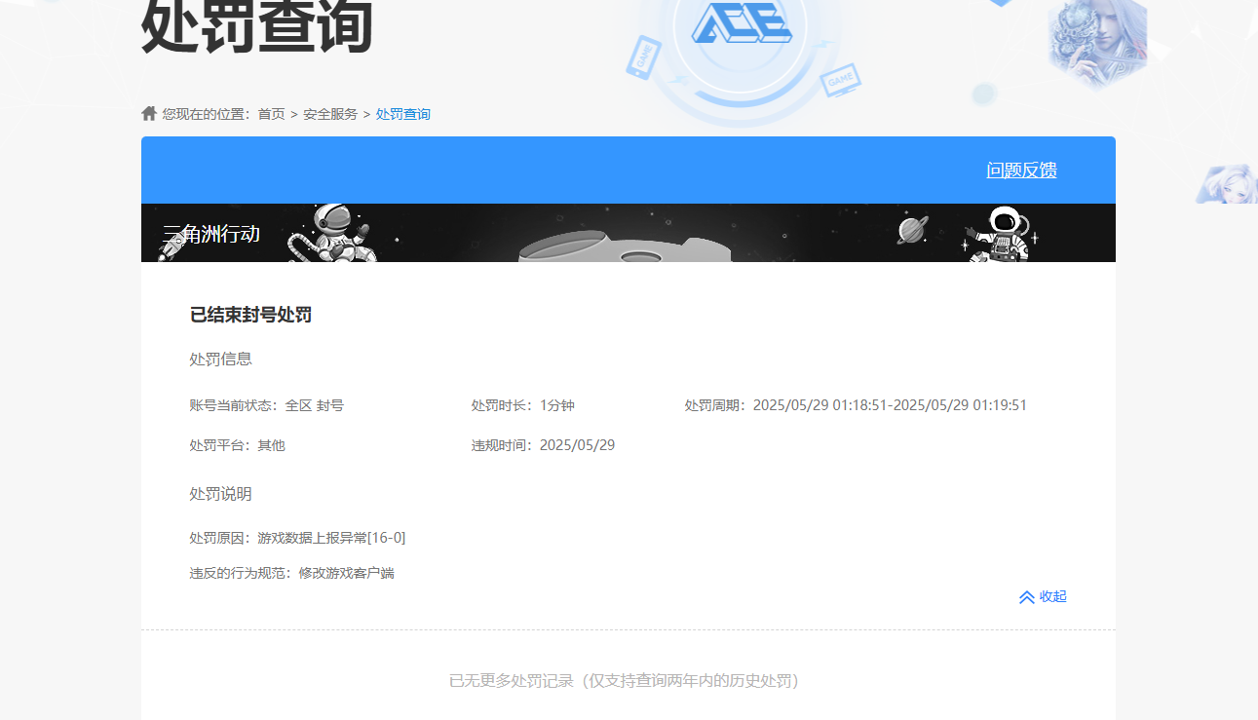Select 账号当前状态：全区 封号 text
This screenshot has width=1258, height=720.
(266, 405)
